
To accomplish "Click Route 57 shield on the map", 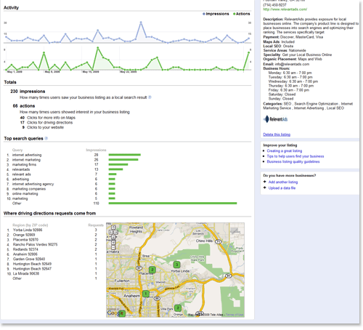I will coord(139,267).
